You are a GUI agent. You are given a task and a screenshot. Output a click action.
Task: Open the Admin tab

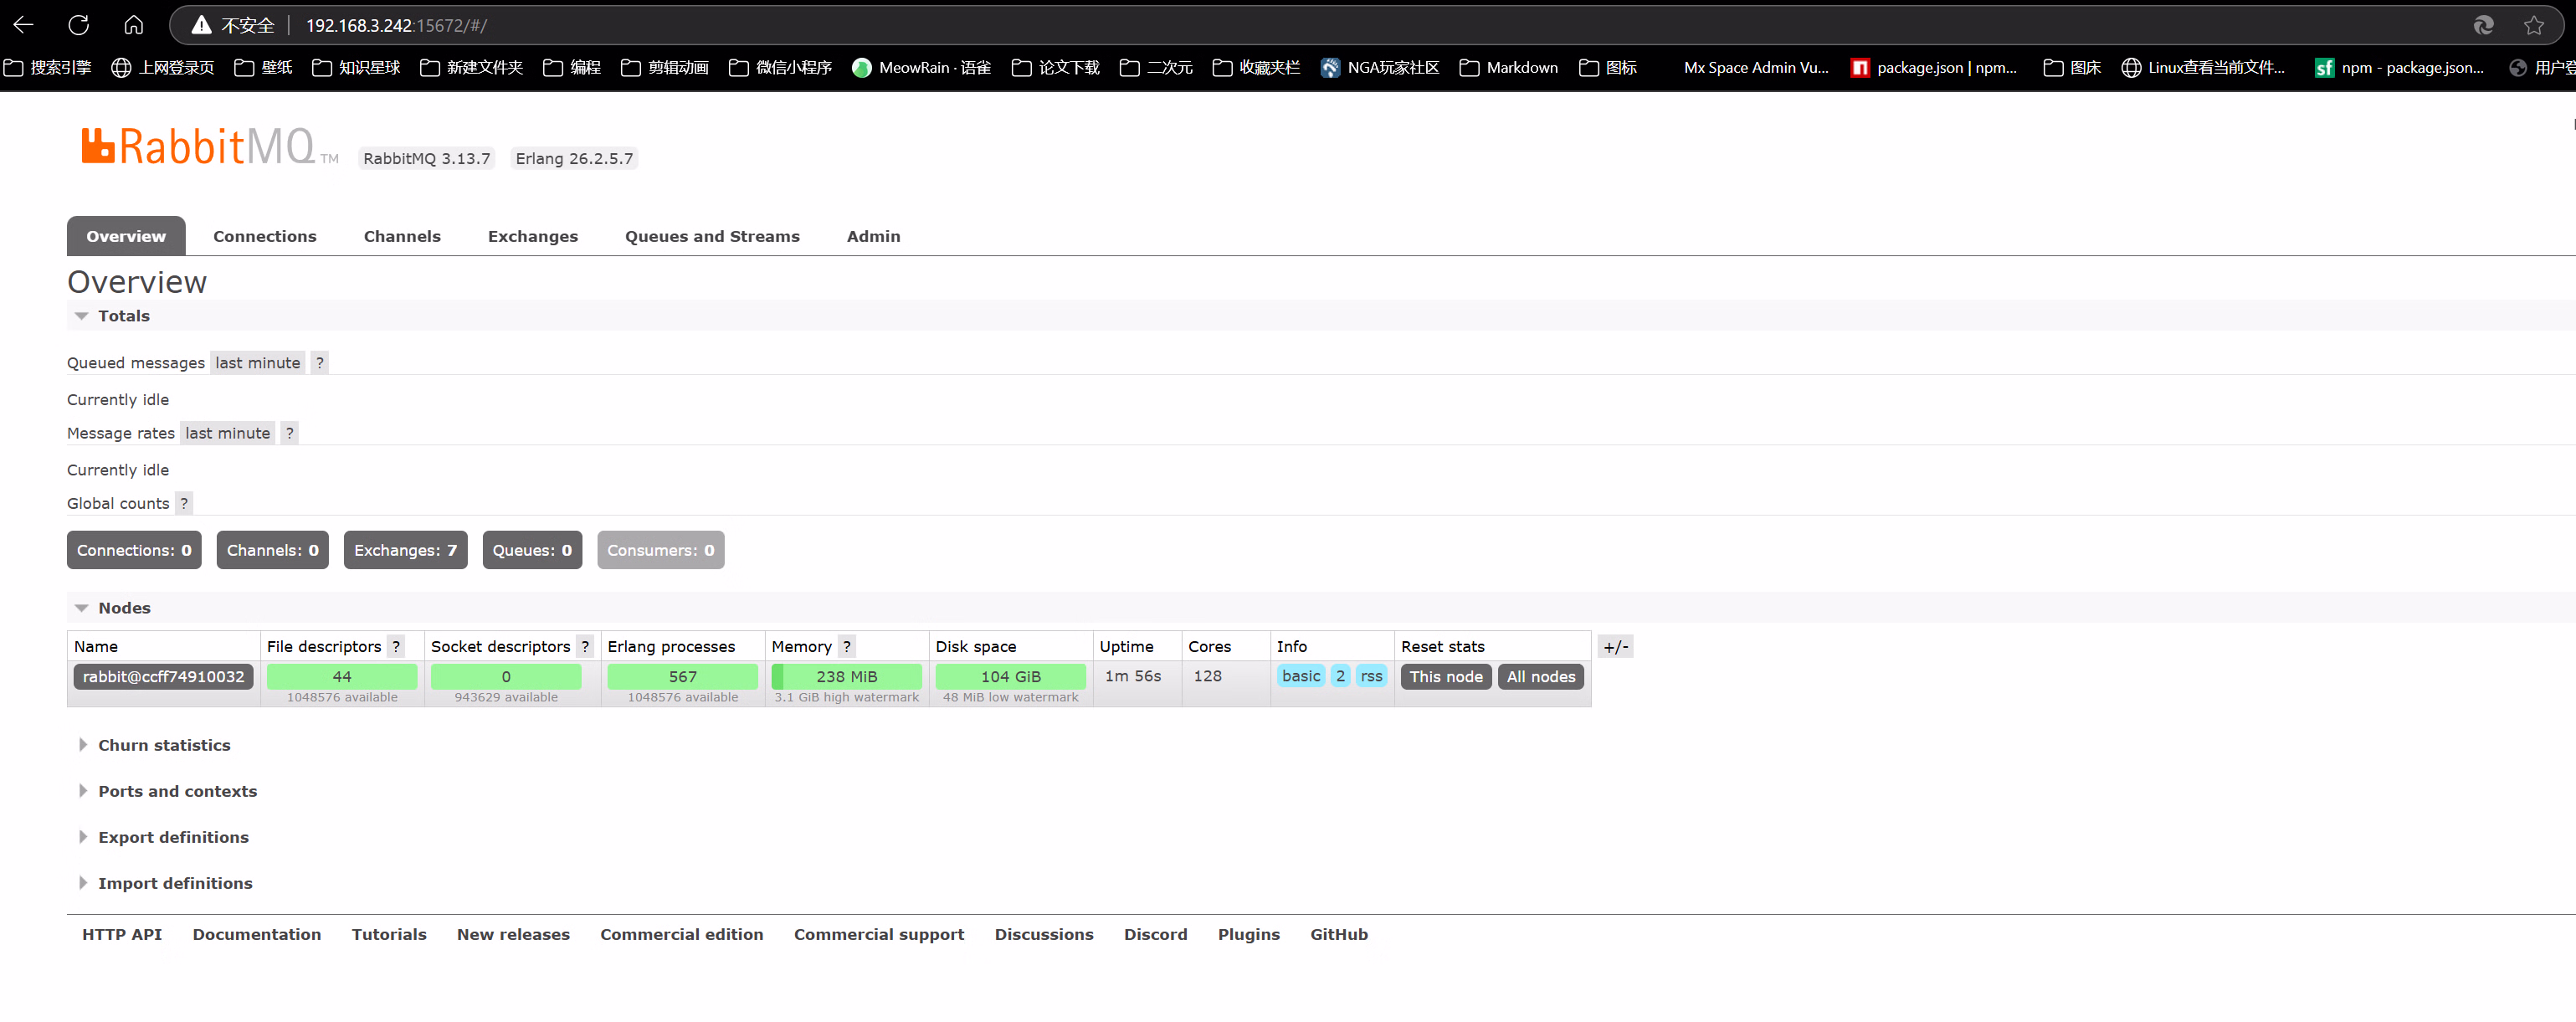pyautogui.click(x=873, y=236)
